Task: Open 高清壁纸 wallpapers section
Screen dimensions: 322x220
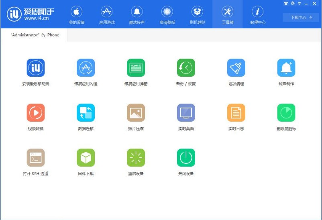Action: (x=167, y=15)
